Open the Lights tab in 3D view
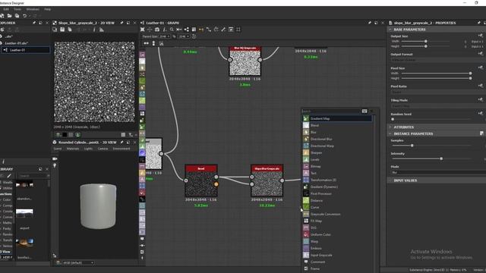This screenshot has height=273, width=486. click(x=88, y=149)
